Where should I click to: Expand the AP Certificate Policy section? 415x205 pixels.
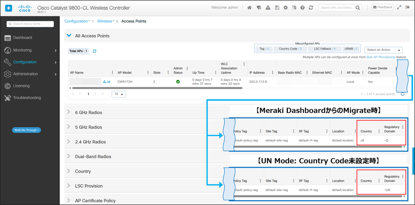click(x=68, y=201)
